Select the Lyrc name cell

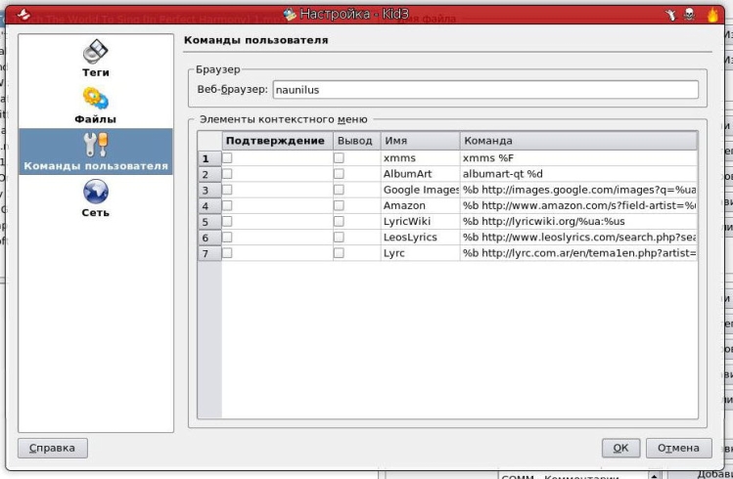(420, 253)
